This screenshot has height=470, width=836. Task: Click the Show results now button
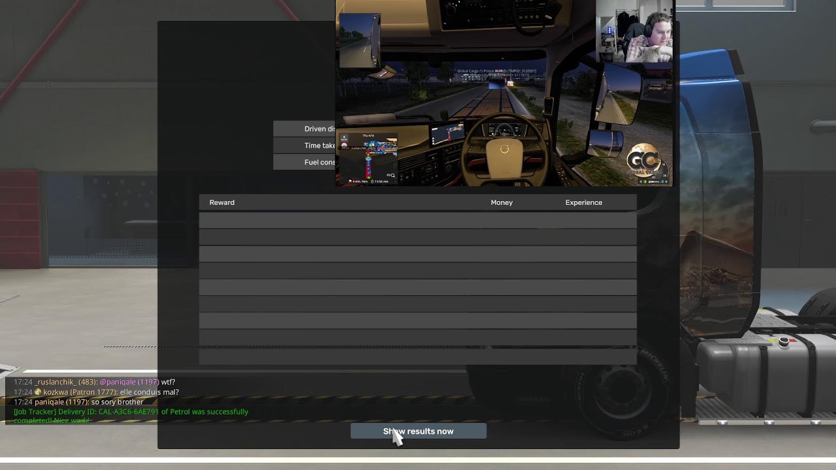tap(418, 431)
